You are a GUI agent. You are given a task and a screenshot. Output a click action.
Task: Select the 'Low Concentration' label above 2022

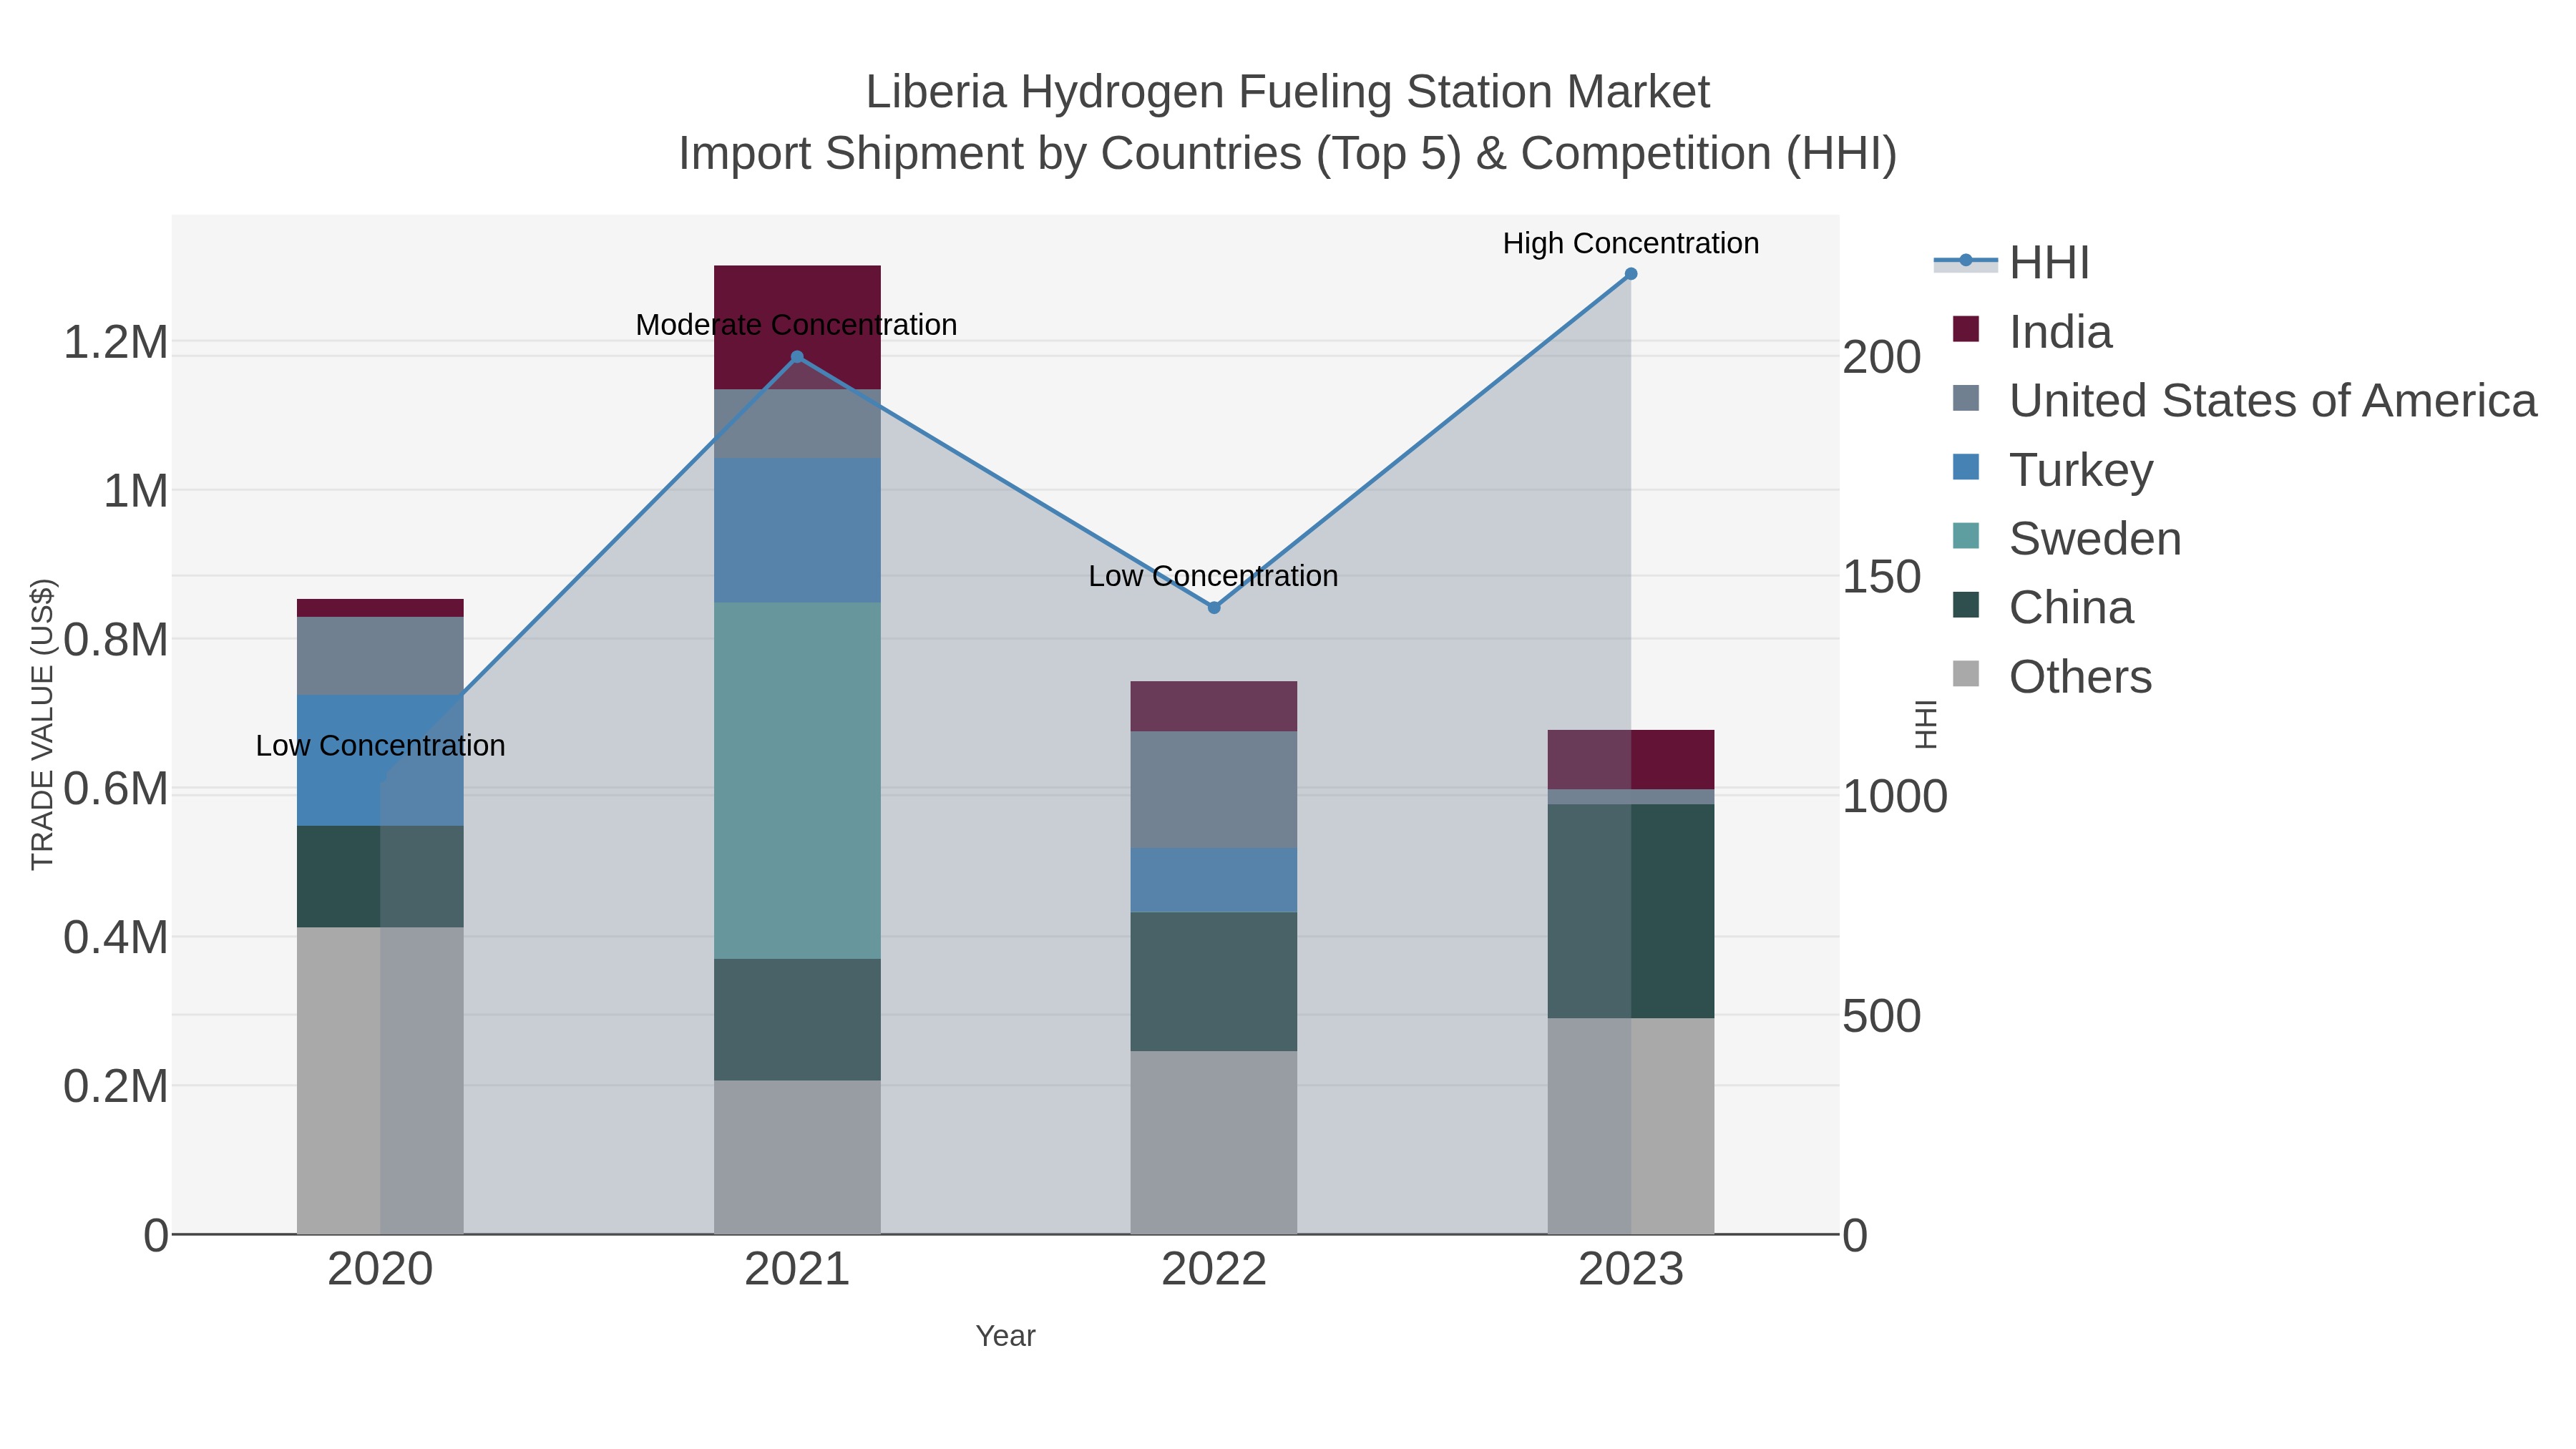1214,576
